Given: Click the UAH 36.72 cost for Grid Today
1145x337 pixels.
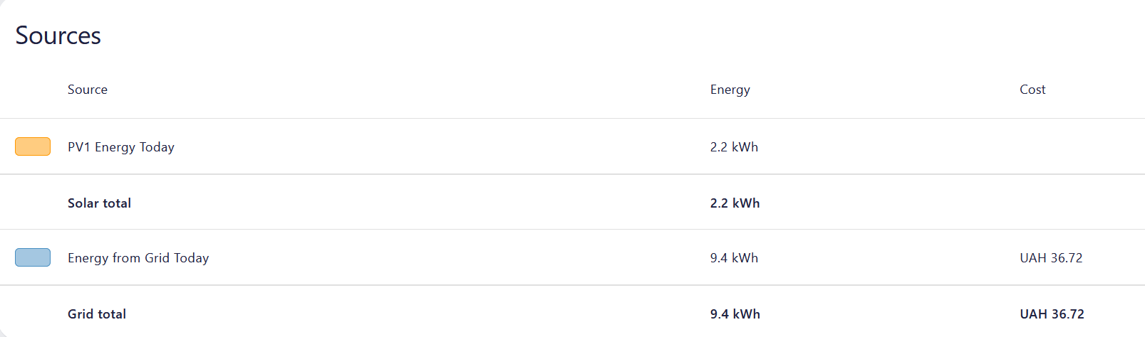Looking at the screenshot, I should tap(1051, 258).
